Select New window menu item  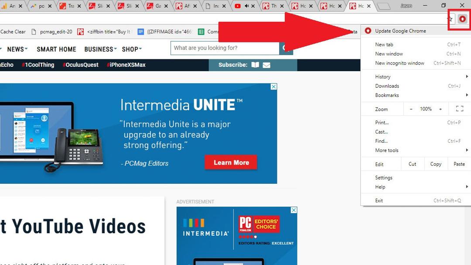point(416,54)
